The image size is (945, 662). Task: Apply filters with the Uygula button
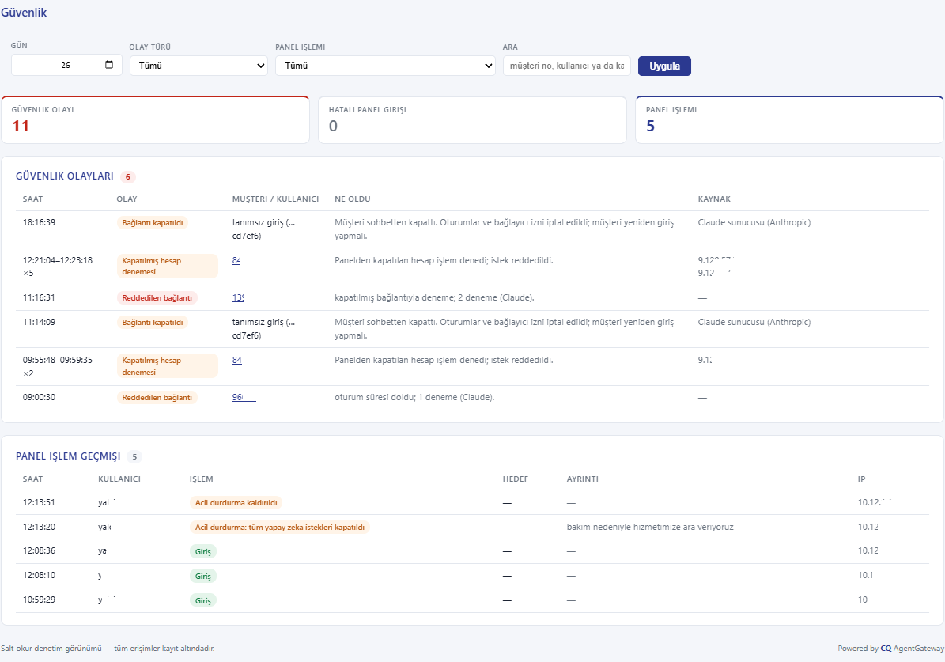[664, 66]
